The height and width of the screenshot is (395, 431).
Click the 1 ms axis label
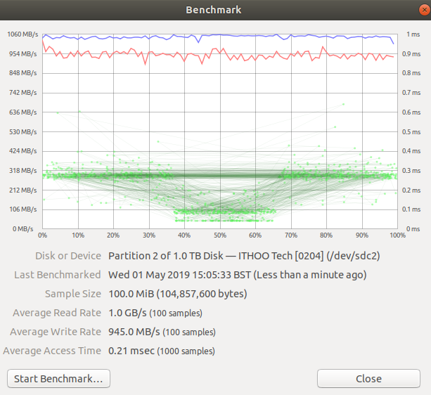413,34
